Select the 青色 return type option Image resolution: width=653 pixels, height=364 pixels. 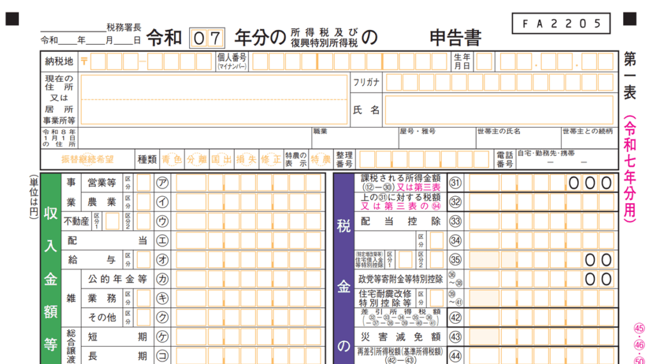coord(172,159)
